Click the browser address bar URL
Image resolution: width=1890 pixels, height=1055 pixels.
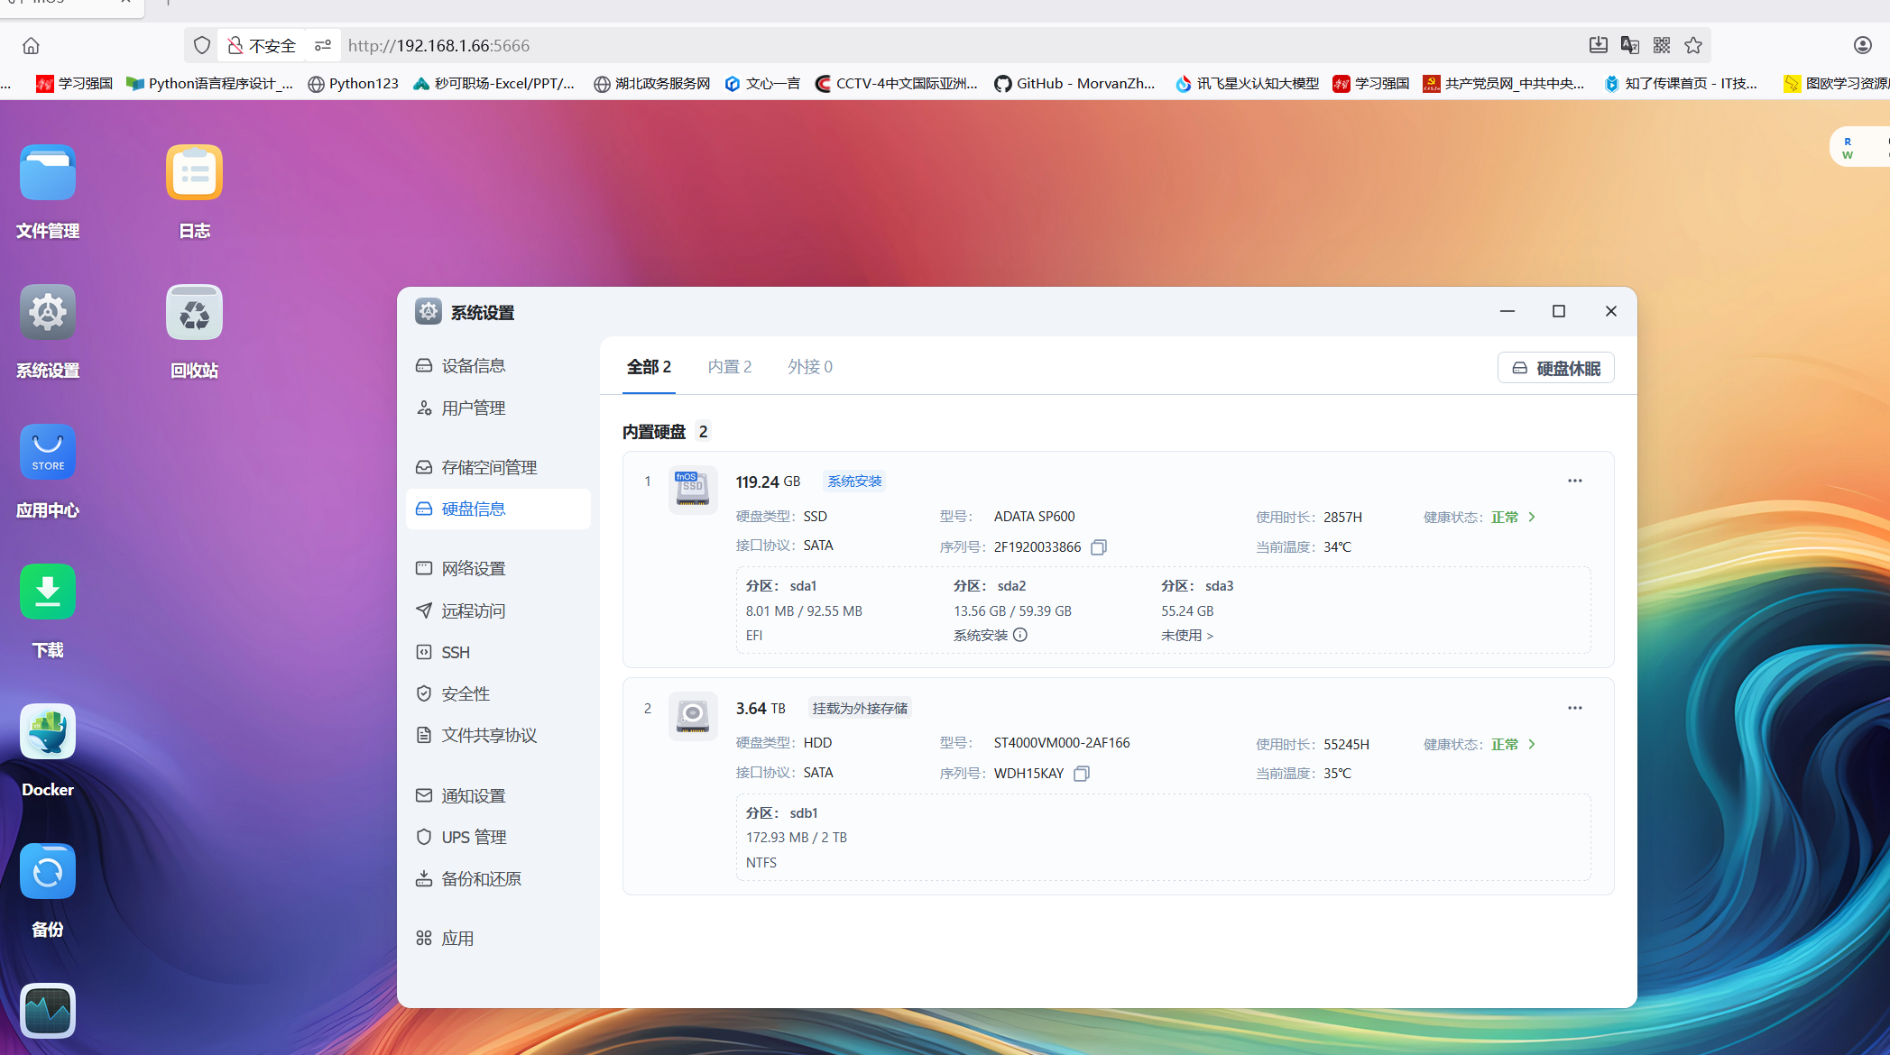439,45
